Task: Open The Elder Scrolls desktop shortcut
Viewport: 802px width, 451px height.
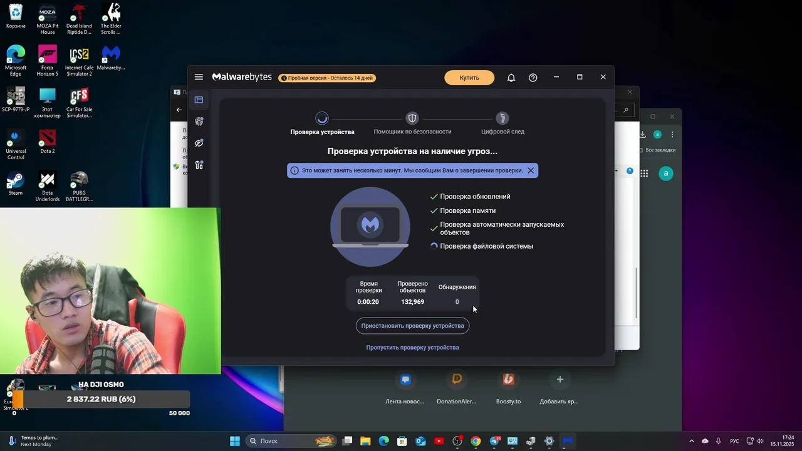Action: coord(111,19)
